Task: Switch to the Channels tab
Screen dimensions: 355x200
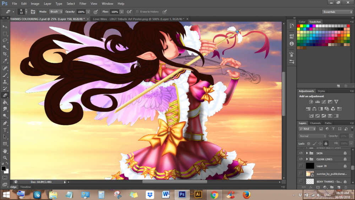Action: click(315, 123)
